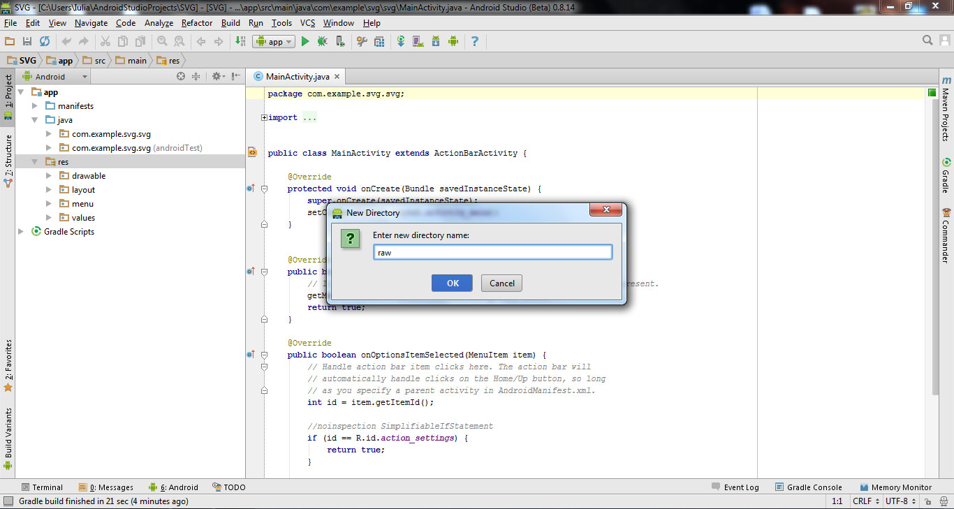This screenshot has width=954, height=509.
Task: Expand the drawable folder
Action: coord(49,176)
